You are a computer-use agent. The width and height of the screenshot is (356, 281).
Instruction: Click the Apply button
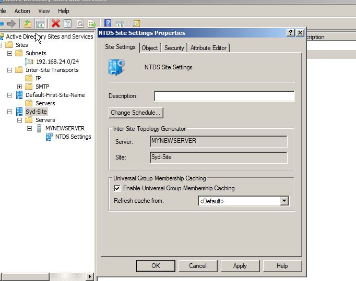coord(240,266)
